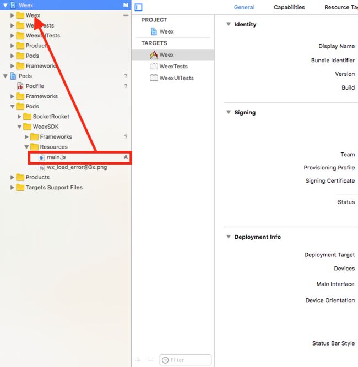Screen dimensions: 358x367
Task: Click the Podfile ruby file icon
Action: [20, 86]
